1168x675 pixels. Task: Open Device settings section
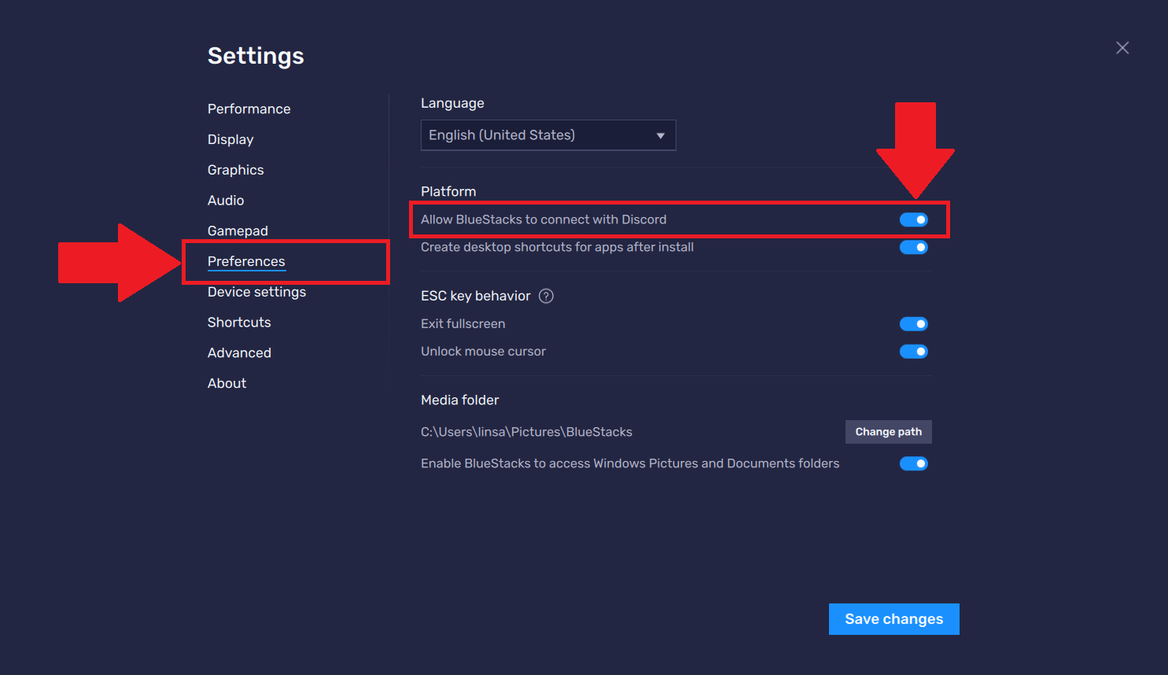[256, 292]
